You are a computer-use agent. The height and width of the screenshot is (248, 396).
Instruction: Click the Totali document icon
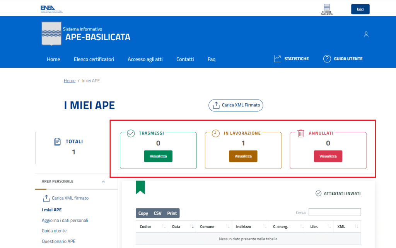[x=57, y=142]
